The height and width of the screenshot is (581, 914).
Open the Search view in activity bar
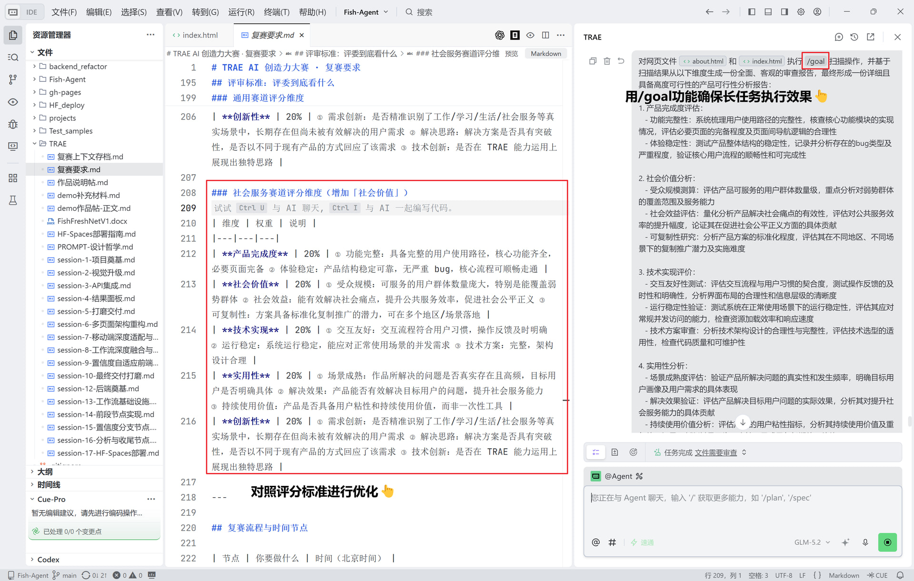[13, 57]
